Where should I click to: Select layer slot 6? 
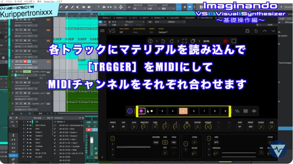click(x=194, y=111)
